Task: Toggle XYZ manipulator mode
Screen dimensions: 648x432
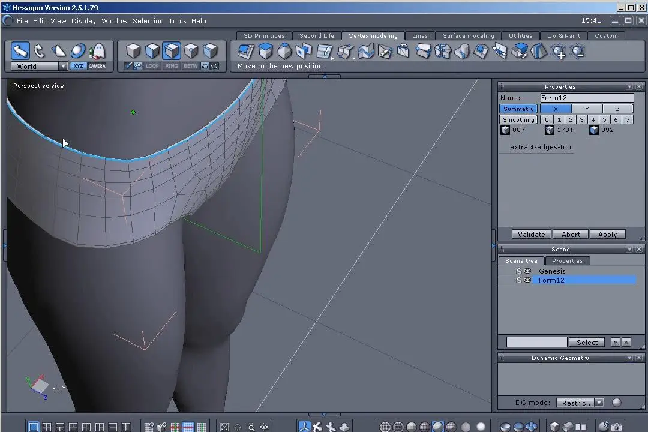Action: (78, 66)
